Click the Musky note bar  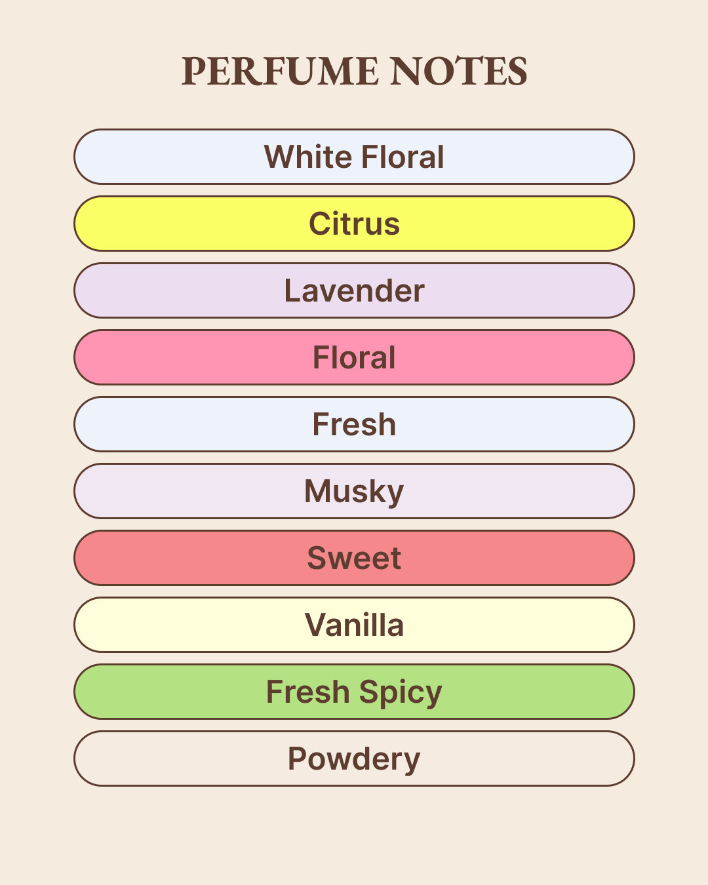click(x=354, y=491)
